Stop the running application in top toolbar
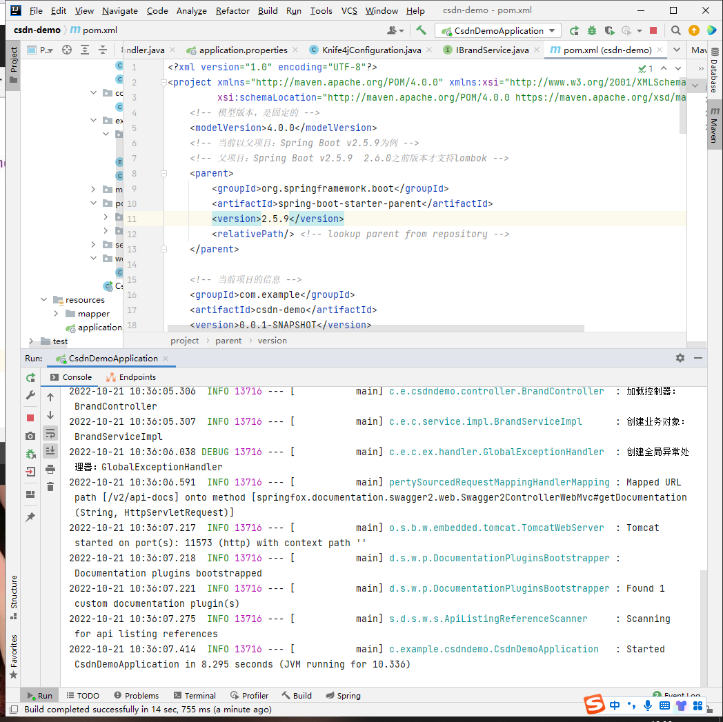Screen dimensions: 723x722 pos(653,30)
